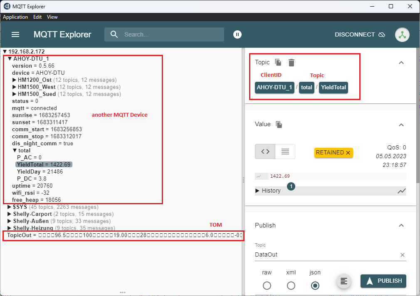Expand the HM1200_Ost topic node
This screenshot has height=296, width=420.
point(15,80)
